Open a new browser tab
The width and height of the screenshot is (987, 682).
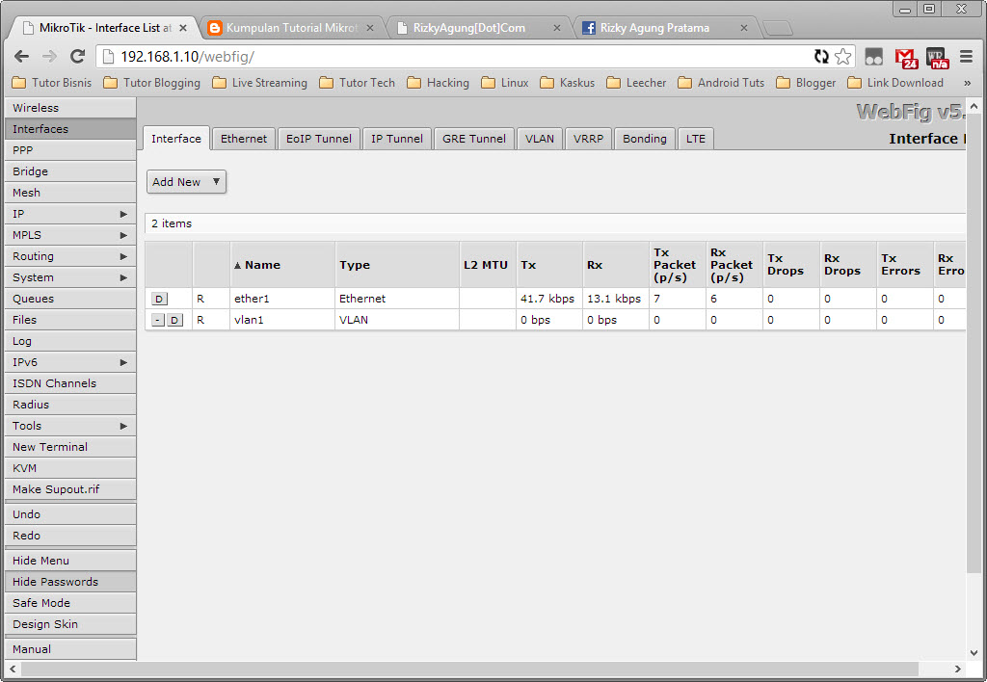[x=778, y=28]
